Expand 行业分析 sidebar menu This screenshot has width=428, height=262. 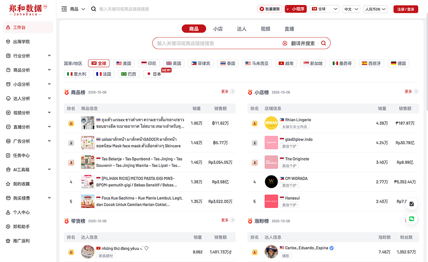(x=28, y=56)
